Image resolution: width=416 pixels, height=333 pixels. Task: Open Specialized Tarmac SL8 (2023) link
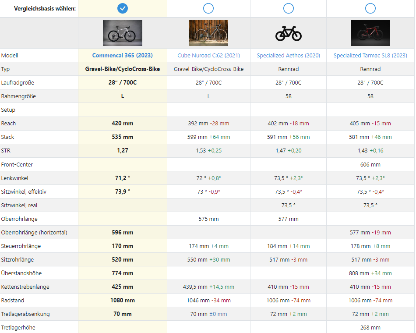pyautogui.click(x=370, y=56)
